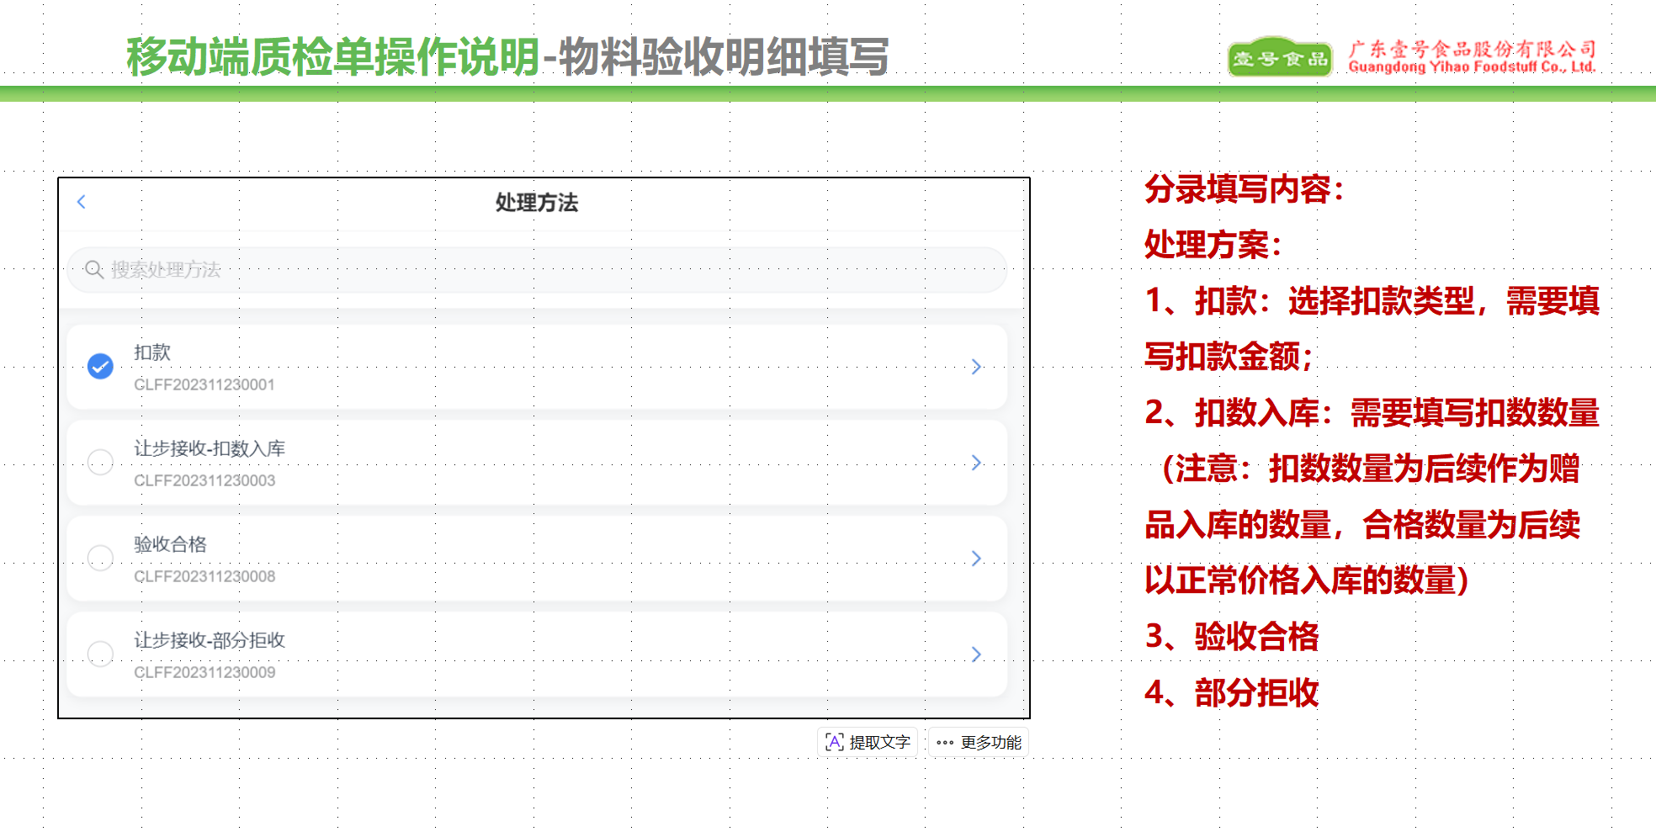Click the 壹号食品 green logo

pyautogui.click(x=1279, y=57)
